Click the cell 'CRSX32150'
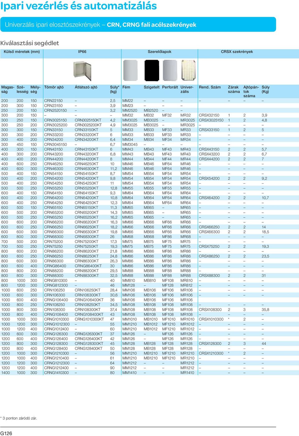This screenshot has height=436, width=299. click(209, 115)
